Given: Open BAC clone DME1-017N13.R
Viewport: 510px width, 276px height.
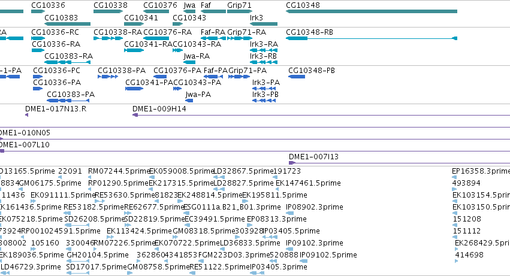Looking at the screenshot, I should tap(56, 109).
